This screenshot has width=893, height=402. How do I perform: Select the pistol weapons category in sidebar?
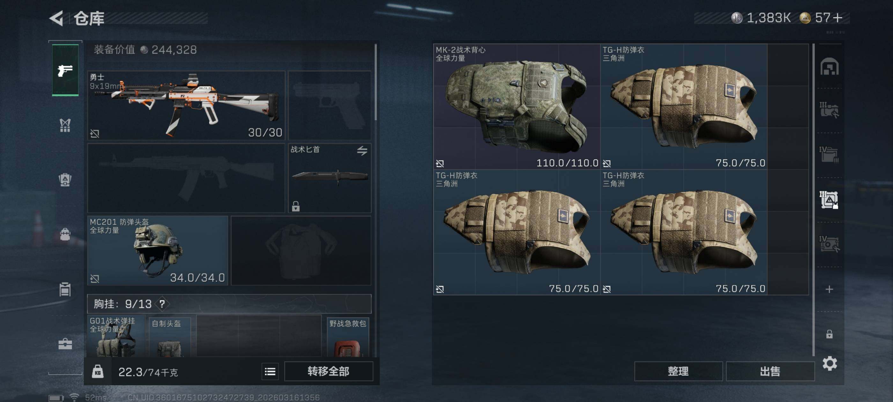tap(65, 70)
